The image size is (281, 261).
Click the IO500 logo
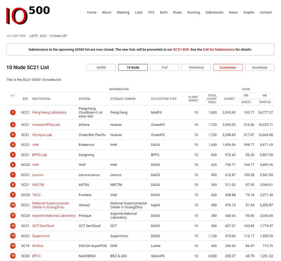coord(28,15)
